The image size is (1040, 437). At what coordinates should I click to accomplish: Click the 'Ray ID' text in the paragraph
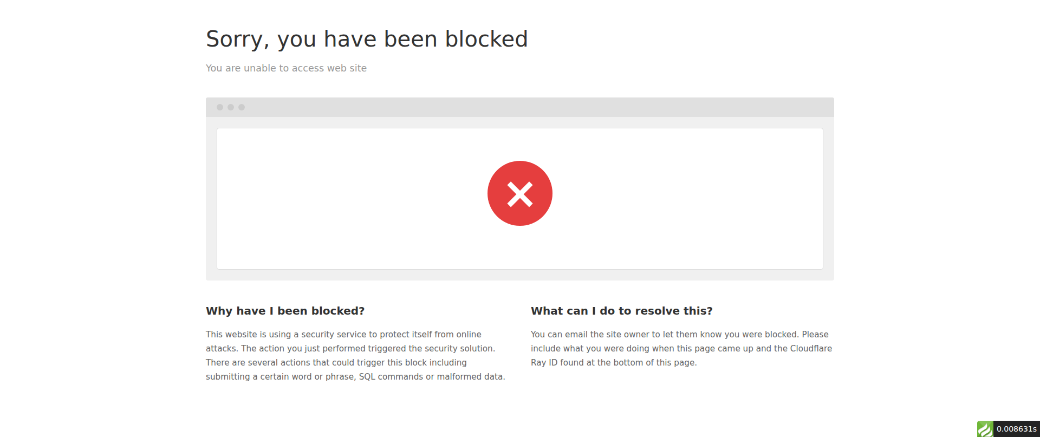pyautogui.click(x=544, y=362)
